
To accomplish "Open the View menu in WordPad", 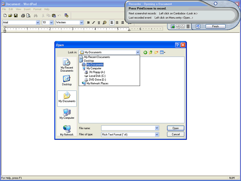I will pyautogui.click(x=18, y=9).
